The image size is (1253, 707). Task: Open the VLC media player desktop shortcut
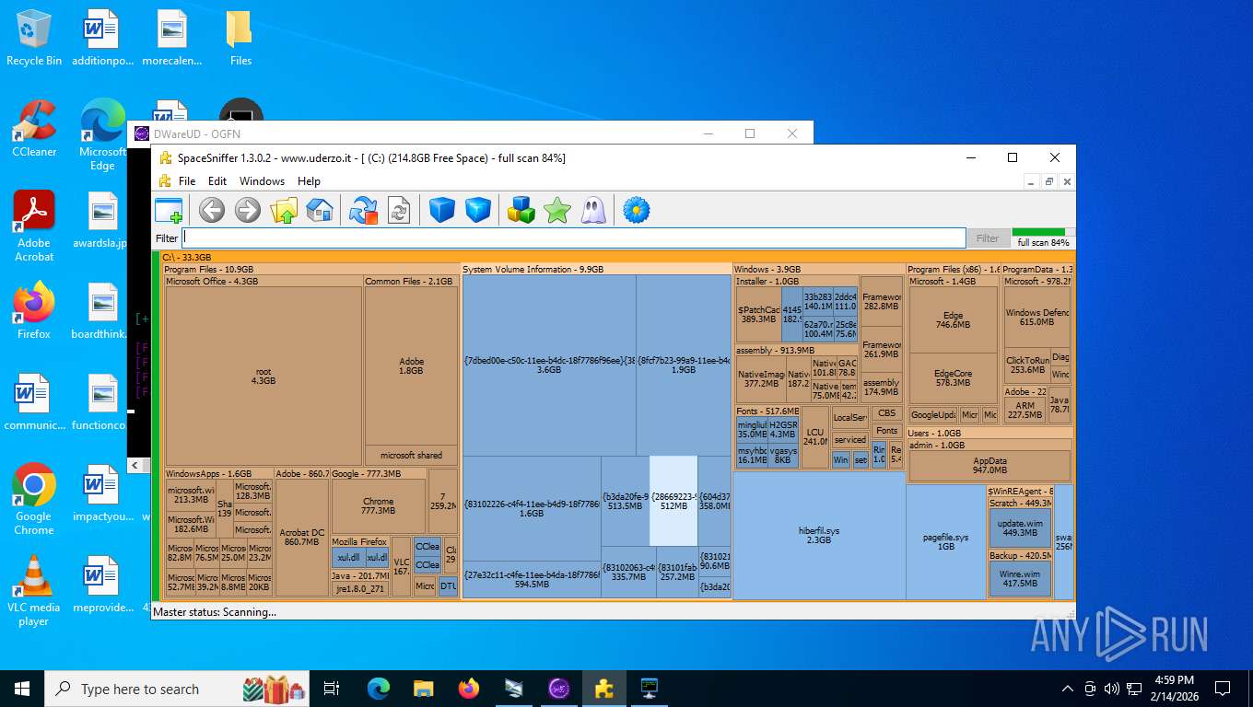[x=34, y=591]
